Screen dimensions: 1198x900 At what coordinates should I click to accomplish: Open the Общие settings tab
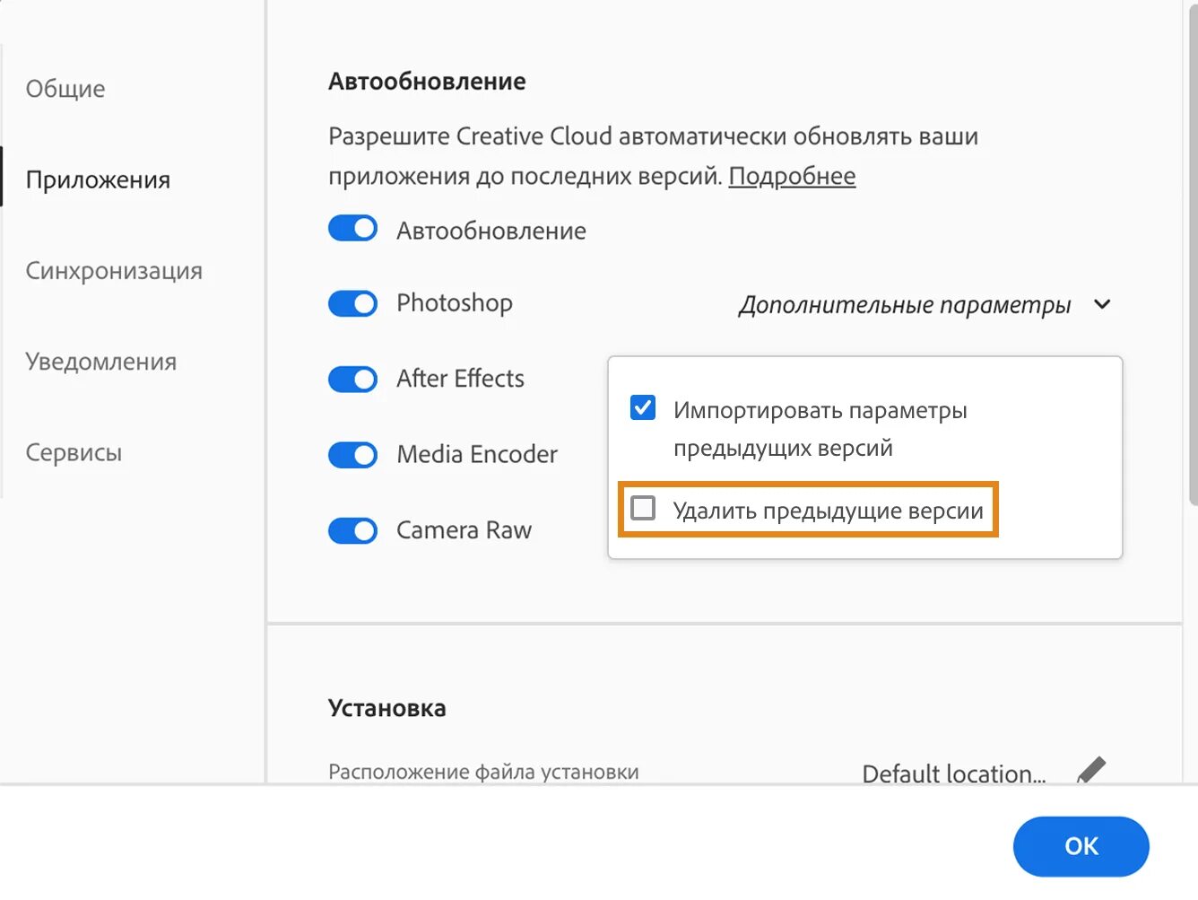pos(65,88)
